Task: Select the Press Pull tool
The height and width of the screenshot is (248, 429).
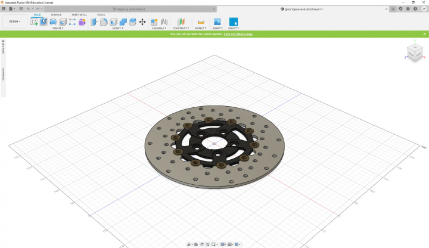Action: 94,22
